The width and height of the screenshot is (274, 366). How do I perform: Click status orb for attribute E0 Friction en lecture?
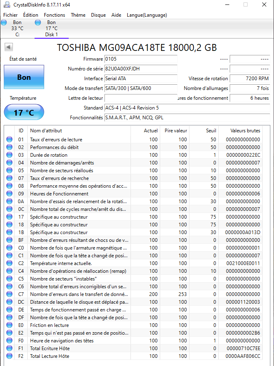(x=9, y=325)
